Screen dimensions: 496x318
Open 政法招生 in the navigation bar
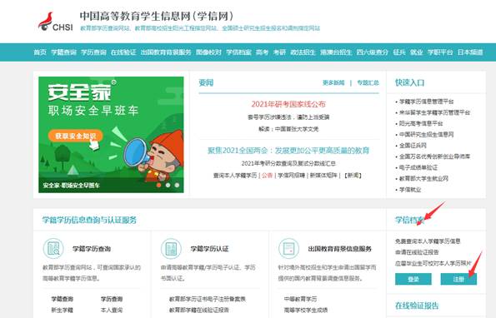(303, 52)
